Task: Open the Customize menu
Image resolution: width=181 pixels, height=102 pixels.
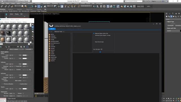Action: point(69,3)
